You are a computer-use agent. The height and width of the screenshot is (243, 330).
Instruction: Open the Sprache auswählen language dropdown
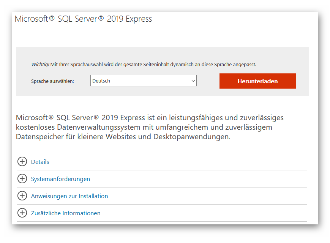[143, 81]
